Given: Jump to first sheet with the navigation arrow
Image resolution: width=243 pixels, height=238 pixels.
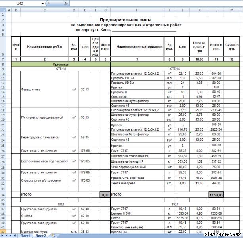Looking at the screenshot, I should 2,236.
